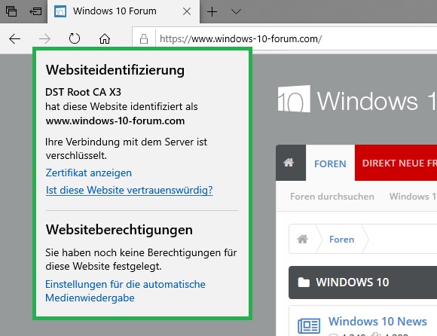Open the tabs you've set aside icon
The image size is (437, 336).
point(11,11)
